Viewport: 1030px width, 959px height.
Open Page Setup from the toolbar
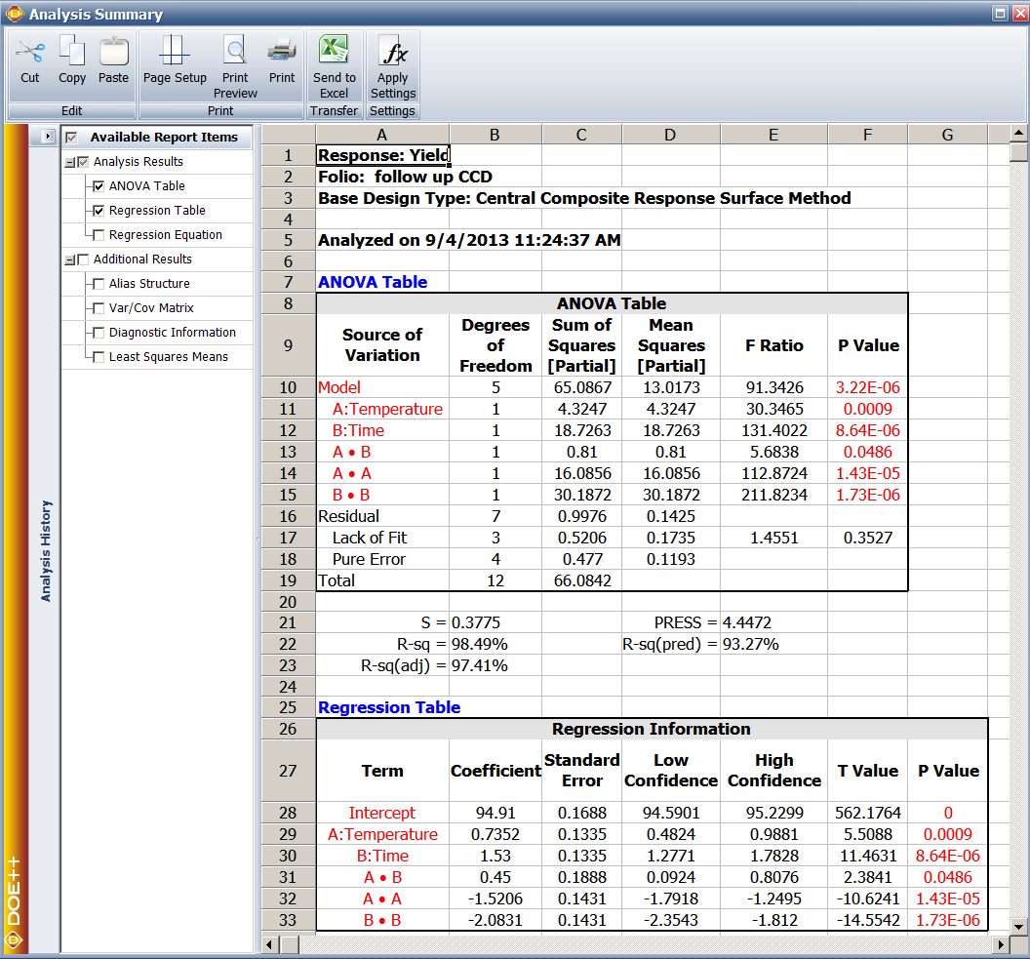[x=175, y=60]
